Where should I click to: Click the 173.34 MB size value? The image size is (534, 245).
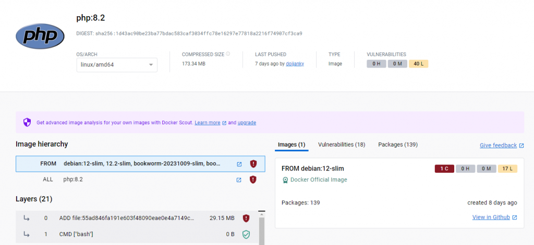click(x=193, y=63)
